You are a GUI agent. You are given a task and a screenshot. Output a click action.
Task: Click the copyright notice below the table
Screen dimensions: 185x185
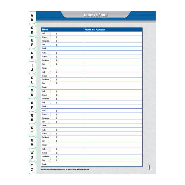(x=65, y=170)
